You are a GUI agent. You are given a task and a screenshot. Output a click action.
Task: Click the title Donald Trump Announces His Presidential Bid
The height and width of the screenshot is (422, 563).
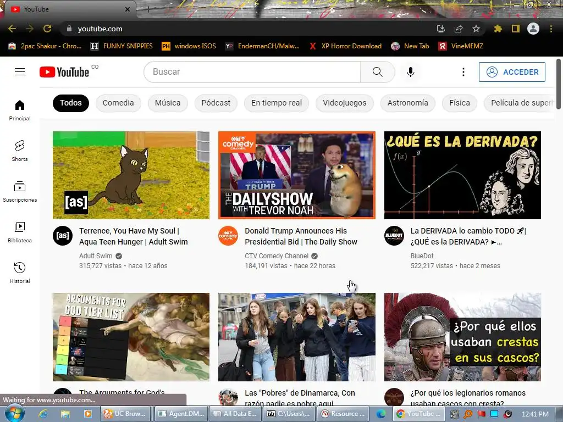click(x=301, y=236)
